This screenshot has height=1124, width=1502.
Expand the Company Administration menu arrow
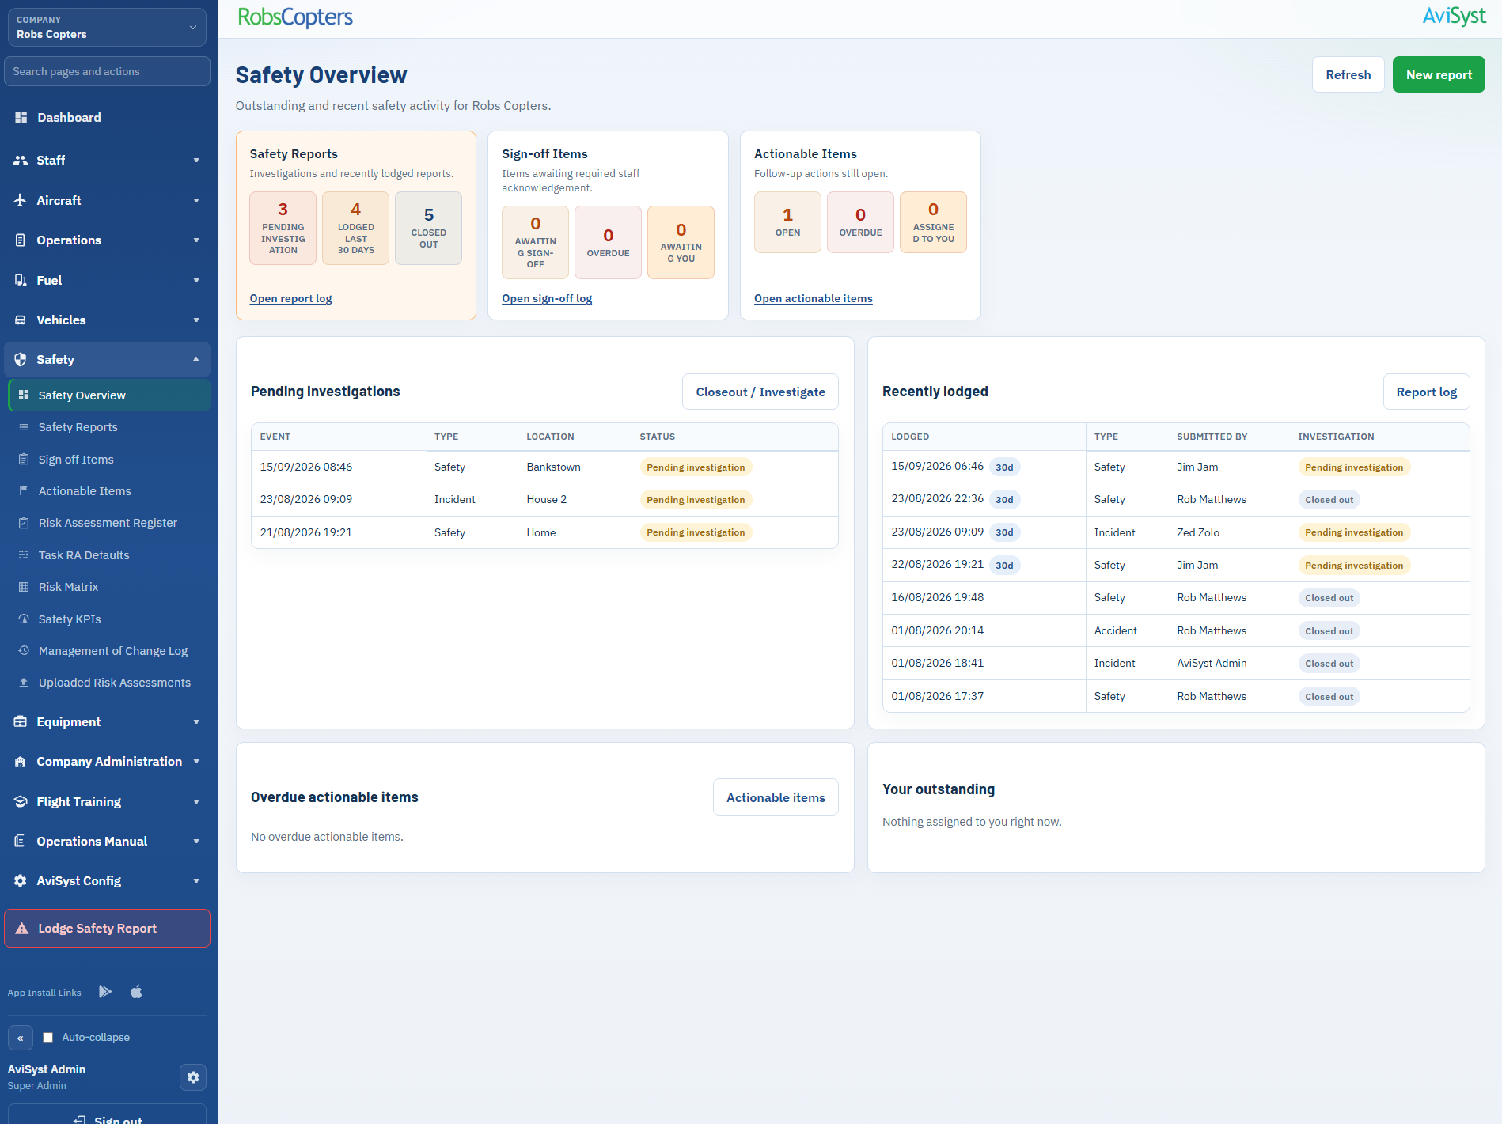(x=196, y=762)
